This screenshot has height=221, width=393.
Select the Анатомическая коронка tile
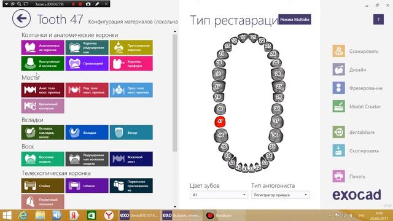tap(43, 47)
